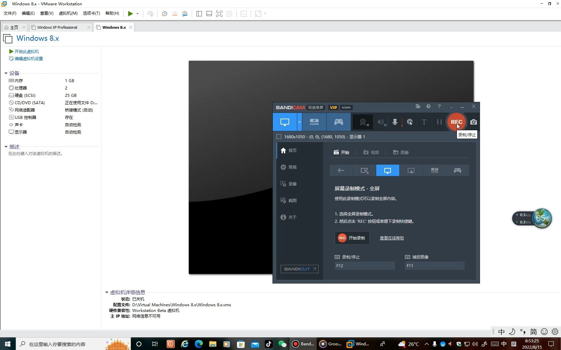The image size is (561, 350).
Task: Click the pause icon in Bandicam toolbar
Action: pos(439,122)
